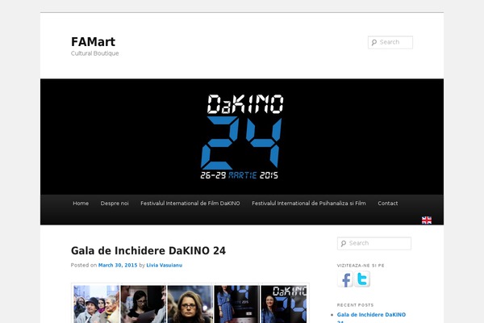Image resolution: width=484 pixels, height=323 pixels.
Task: Open recent post Gala de Inchidere link
Action: 371,314
